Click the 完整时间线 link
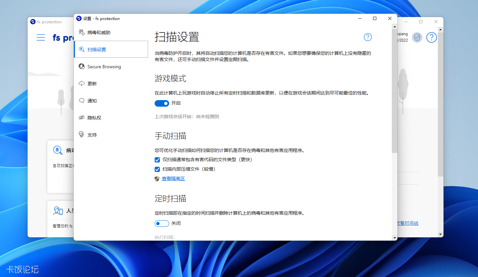 (407, 223)
